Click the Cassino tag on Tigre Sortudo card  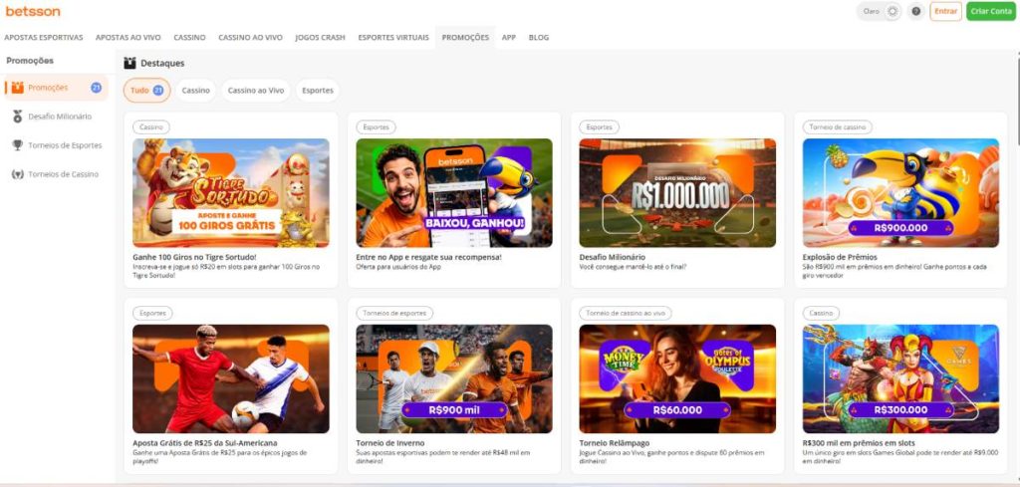click(x=151, y=127)
